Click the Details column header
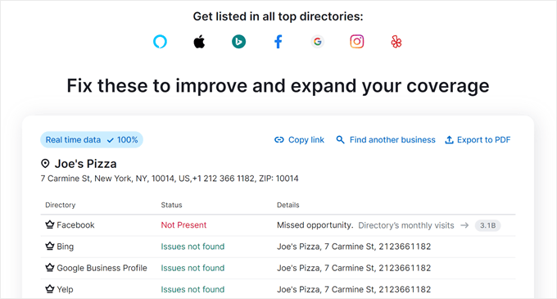557x299 pixels. tap(288, 205)
